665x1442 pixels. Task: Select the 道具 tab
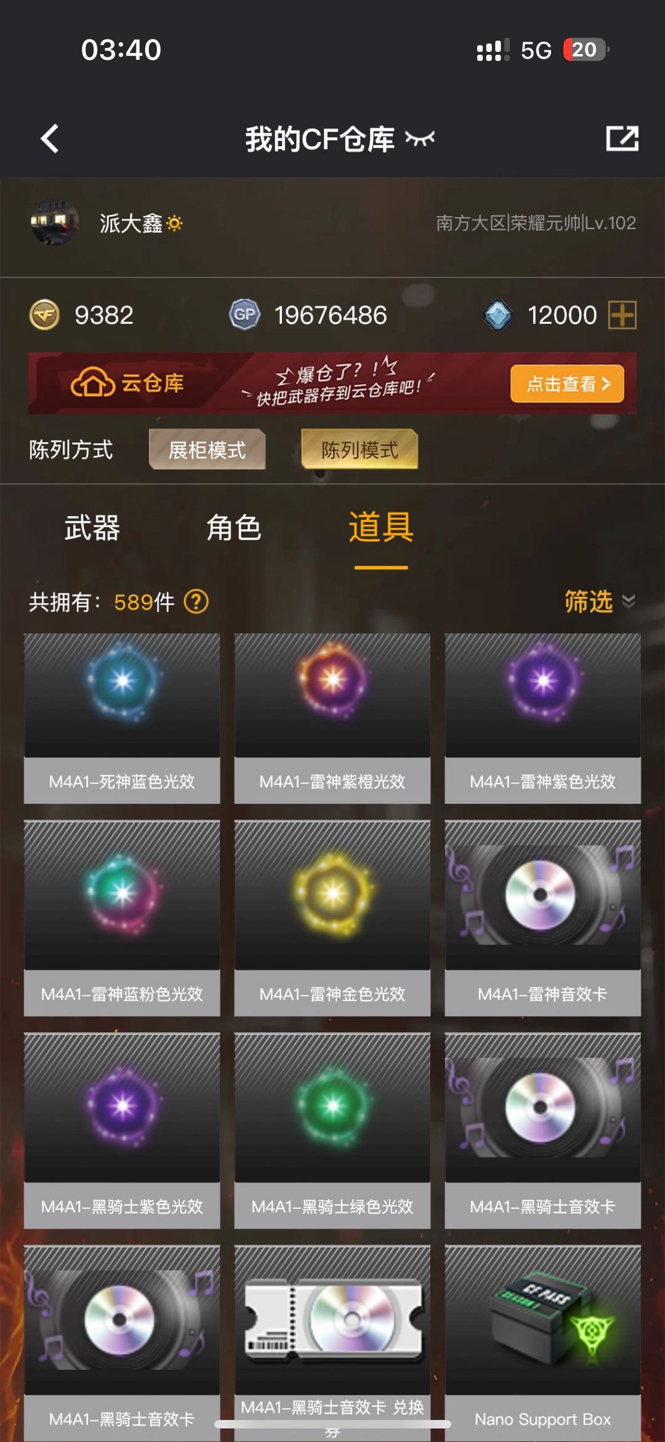(x=381, y=527)
